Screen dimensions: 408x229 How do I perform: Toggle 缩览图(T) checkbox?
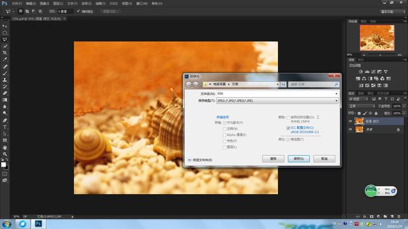point(288,140)
